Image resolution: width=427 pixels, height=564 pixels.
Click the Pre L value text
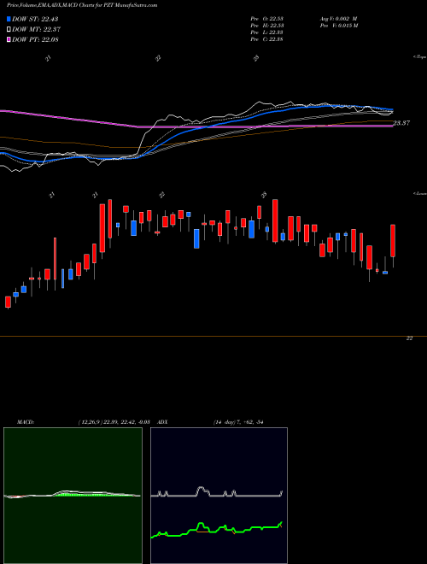[x=266, y=32]
